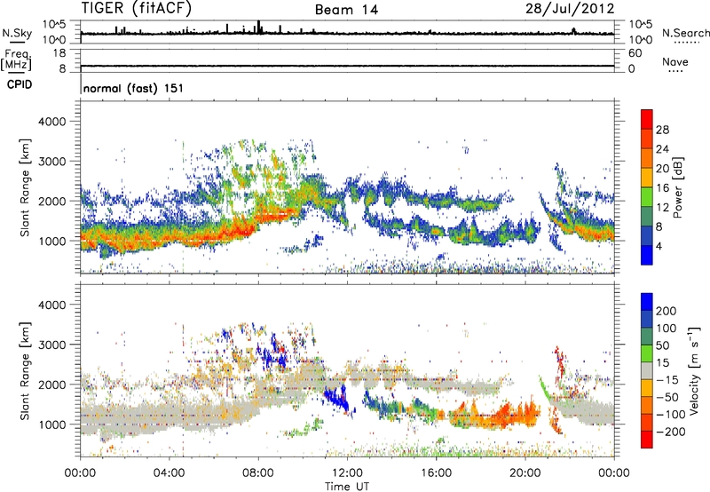
Task: Click the 'CPID' row label
Action: tap(20, 84)
